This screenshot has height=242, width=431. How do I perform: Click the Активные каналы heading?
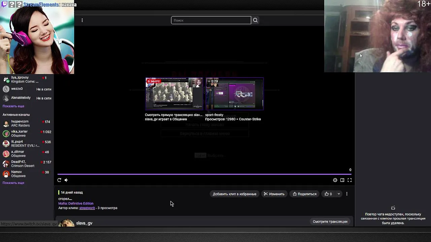[16, 115]
